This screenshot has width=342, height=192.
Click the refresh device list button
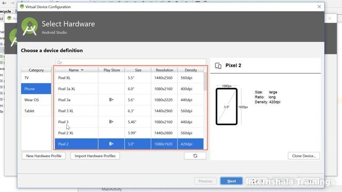[x=195, y=156]
